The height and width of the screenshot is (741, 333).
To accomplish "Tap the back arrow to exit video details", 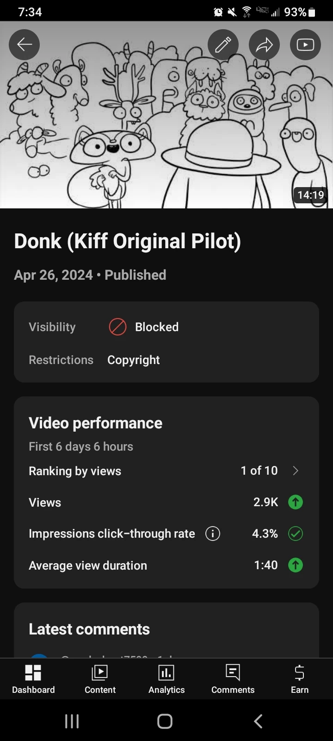I will (x=24, y=44).
